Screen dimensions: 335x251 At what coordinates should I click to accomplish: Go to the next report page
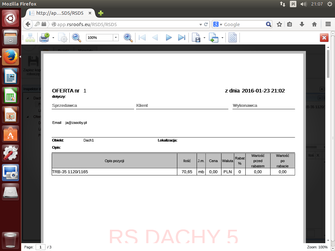[168, 38]
